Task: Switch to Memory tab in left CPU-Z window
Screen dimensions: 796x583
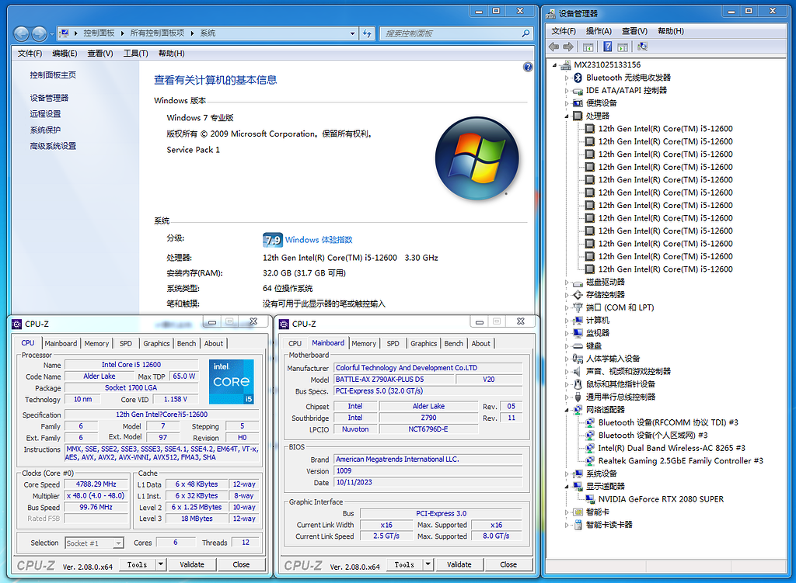Action: click(96, 343)
